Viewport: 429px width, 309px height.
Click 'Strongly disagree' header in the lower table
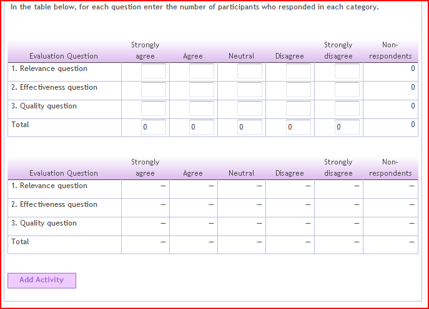(x=338, y=168)
